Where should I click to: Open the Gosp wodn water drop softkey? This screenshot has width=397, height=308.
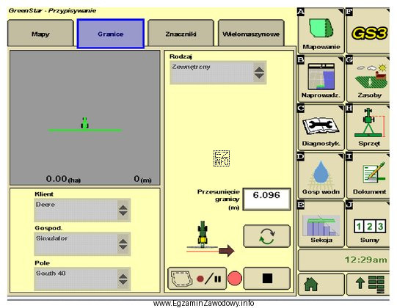pos(321,176)
